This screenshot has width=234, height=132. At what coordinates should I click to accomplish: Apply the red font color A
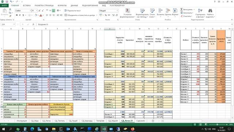point(41,15)
